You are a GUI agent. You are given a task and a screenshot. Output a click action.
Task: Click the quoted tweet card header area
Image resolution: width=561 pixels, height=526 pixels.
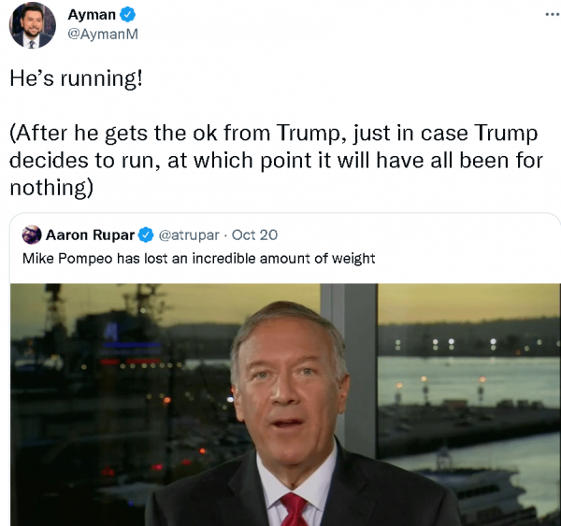[x=150, y=235]
